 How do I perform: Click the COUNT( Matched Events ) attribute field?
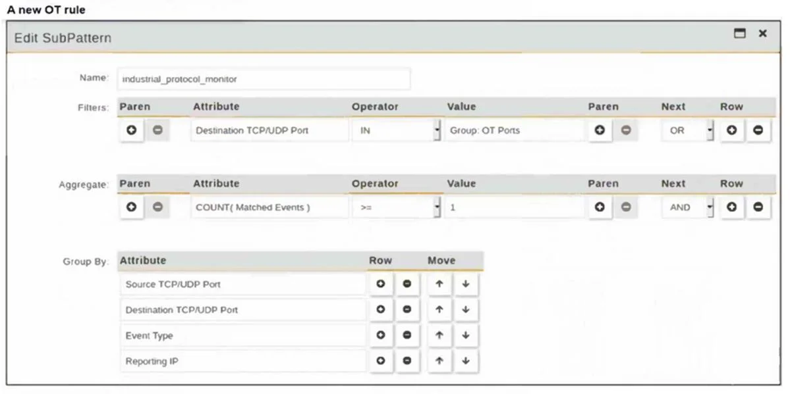click(x=269, y=207)
